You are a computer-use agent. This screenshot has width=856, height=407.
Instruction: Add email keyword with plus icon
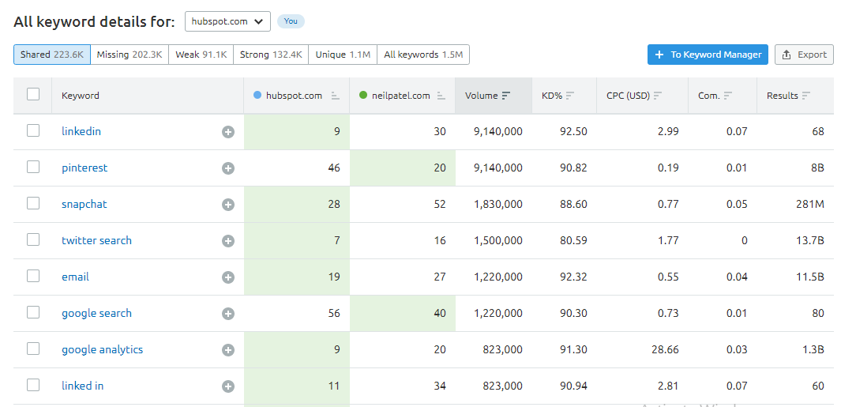pyautogui.click(x=228, y=277)
